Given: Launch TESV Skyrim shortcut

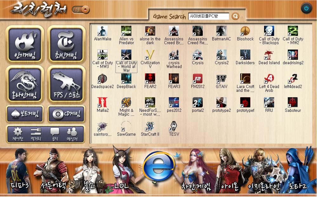Looking at the screenshot, I should pos(174,129).
